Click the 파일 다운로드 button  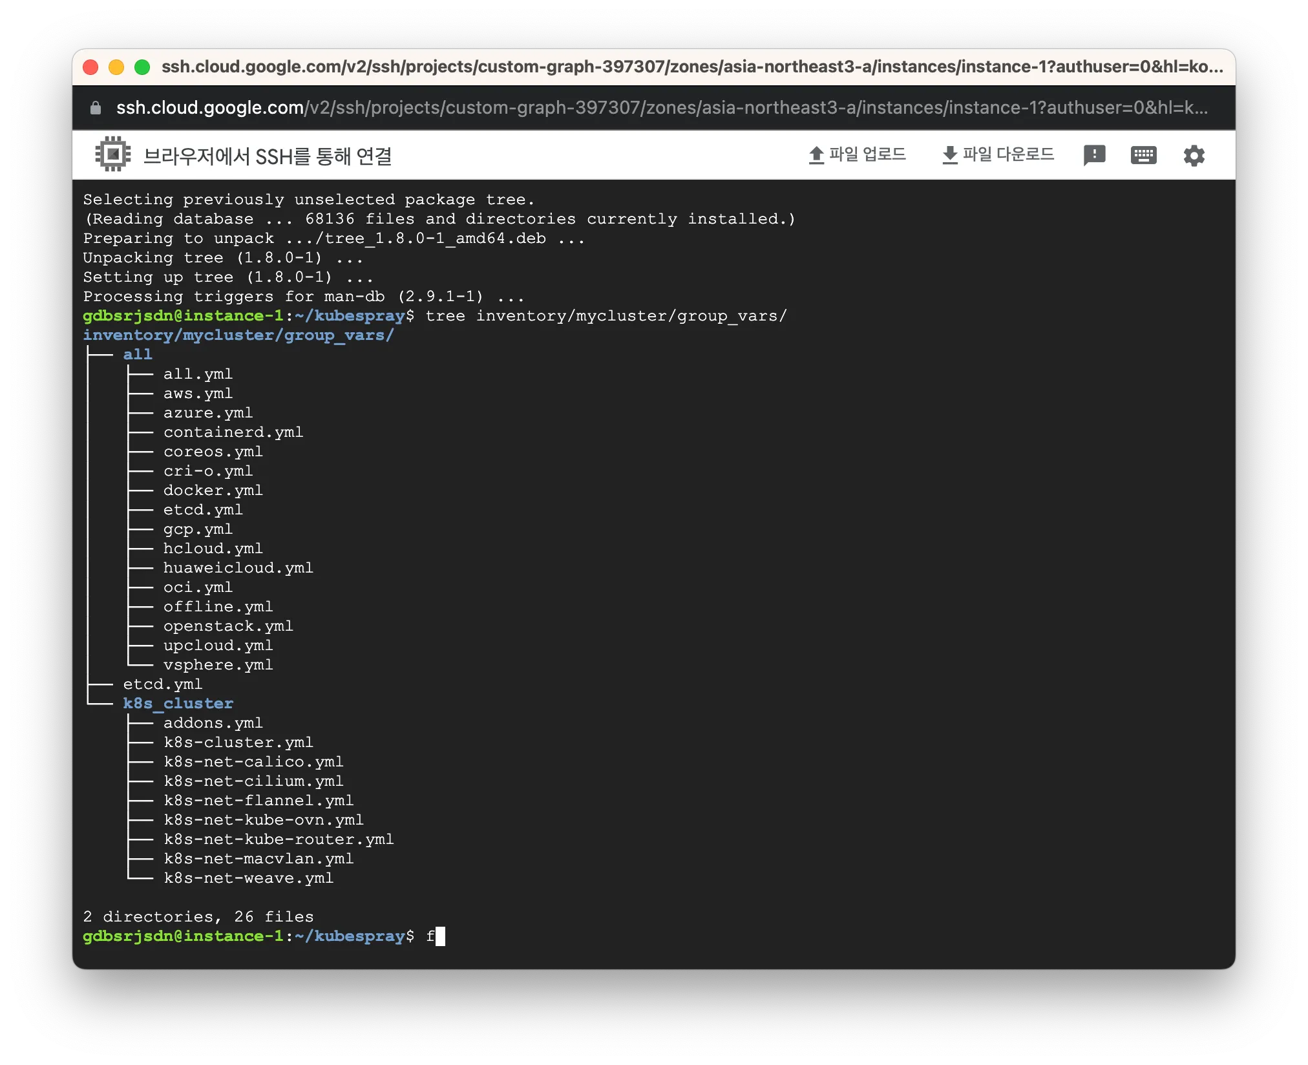(1007, 154)
